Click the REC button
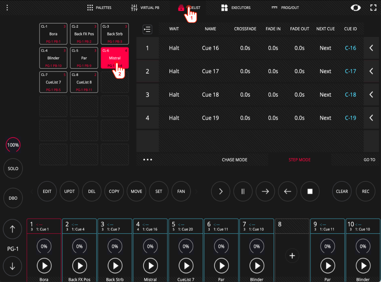This screenshot has height=282, width=381. (365, 192)
